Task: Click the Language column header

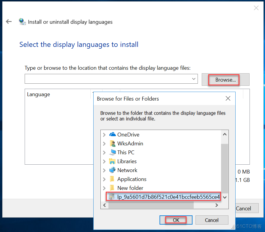Action: coord(58,94)
